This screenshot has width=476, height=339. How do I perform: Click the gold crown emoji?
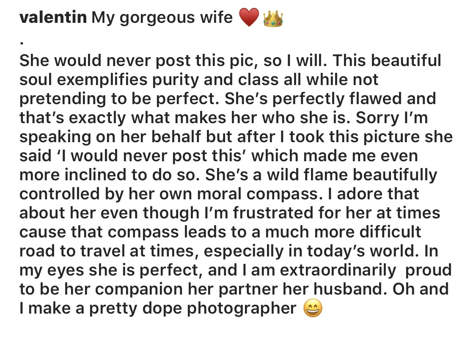tap(273, 18)
